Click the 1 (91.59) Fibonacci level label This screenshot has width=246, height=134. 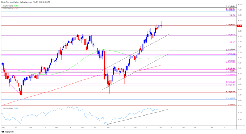(x=232, y=15)
